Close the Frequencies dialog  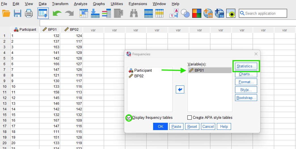tap(256, 54)
